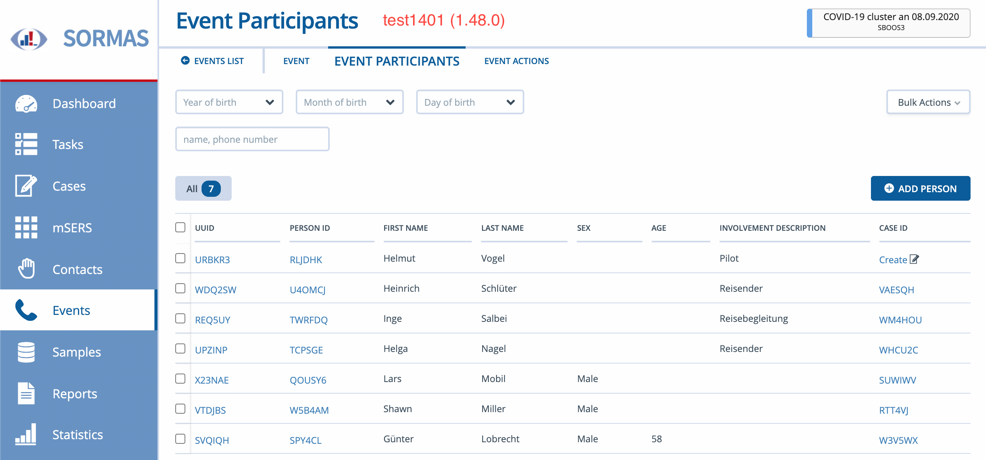Open the Day of birth dropdown

(470, 102)
